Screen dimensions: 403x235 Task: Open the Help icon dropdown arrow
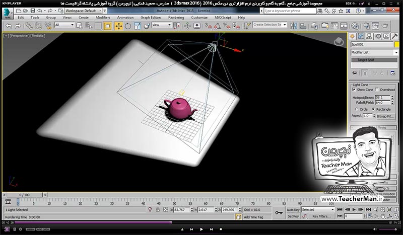(363, 11)
